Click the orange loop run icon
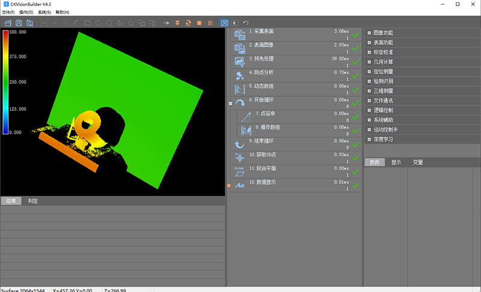481x292 pixels. click(188, 23)
